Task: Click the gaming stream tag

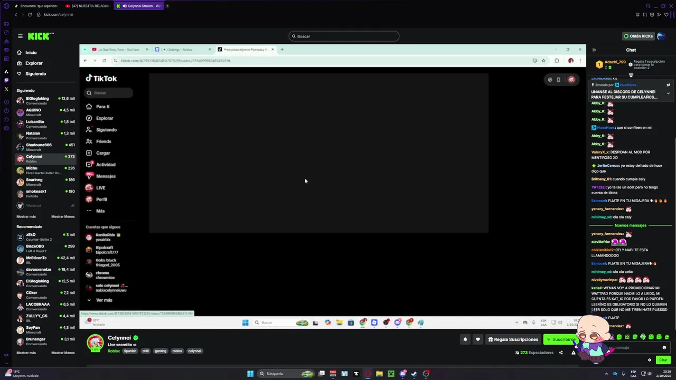Action: pos(161,351)
